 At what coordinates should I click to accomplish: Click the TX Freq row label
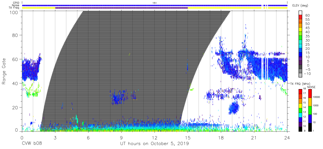tap(14, 8)
